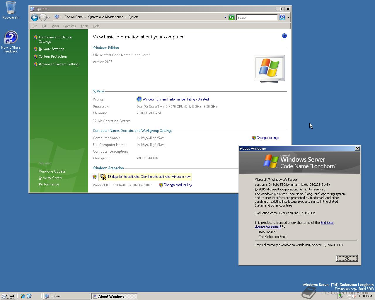
Task: Switch to About Windows taskbar button
Action: (x=114, y=296)
